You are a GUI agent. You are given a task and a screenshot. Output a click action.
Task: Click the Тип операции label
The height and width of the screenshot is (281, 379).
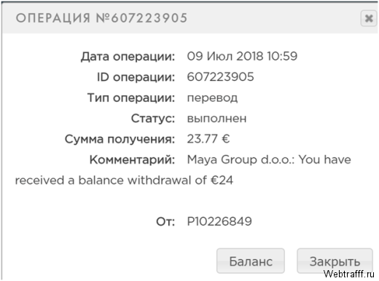click(131, 98)
